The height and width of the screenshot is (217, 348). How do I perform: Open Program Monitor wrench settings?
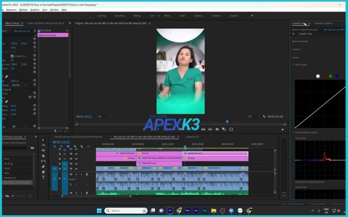(x=264, y=116)
